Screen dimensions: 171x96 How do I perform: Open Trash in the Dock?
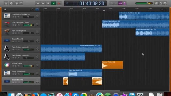click(x=160, y=94)
